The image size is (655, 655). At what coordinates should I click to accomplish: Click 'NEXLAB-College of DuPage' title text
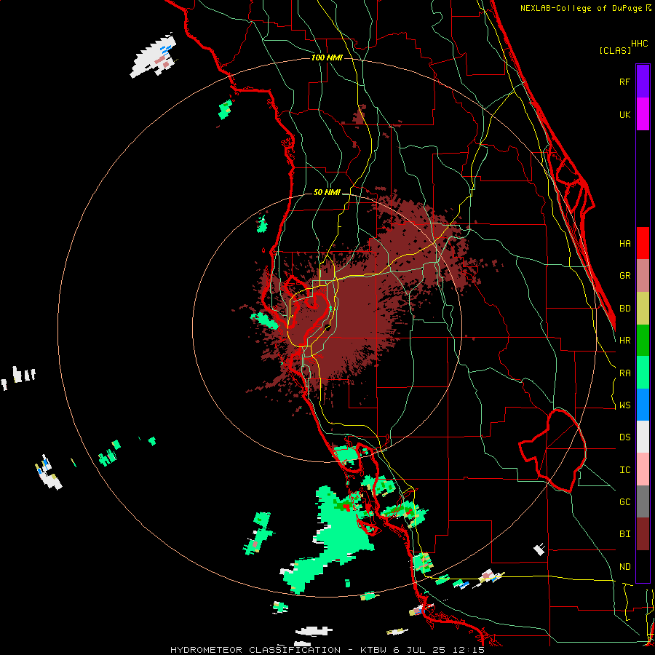click(x=581, y=8)
